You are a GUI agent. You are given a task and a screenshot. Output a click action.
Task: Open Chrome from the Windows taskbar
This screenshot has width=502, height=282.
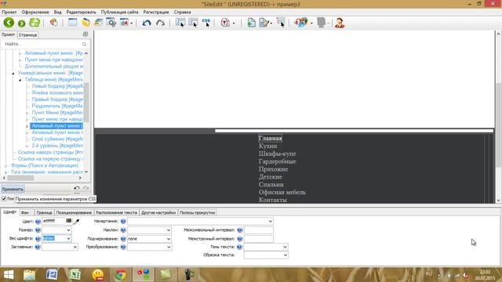click(120, 275)
